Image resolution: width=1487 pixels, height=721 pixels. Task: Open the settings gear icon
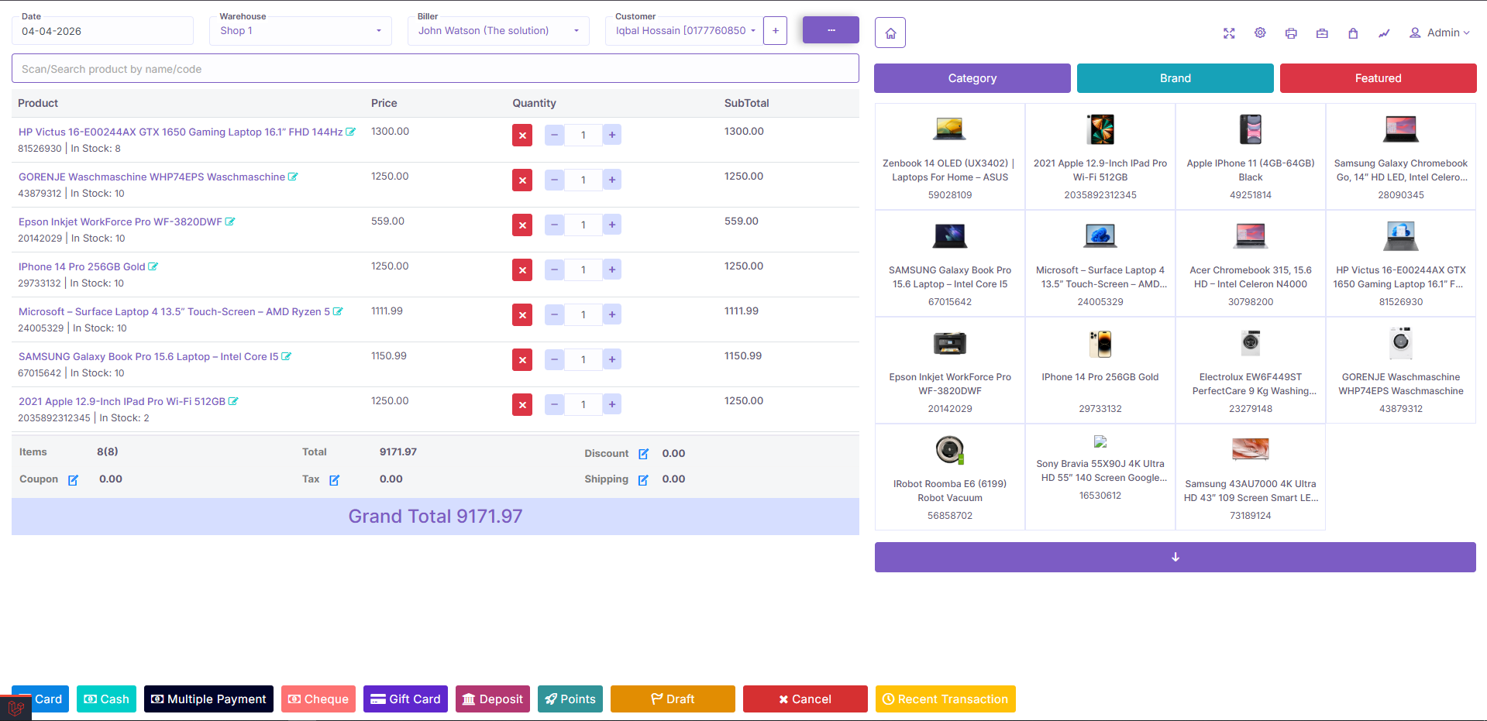pos(1260,33)
